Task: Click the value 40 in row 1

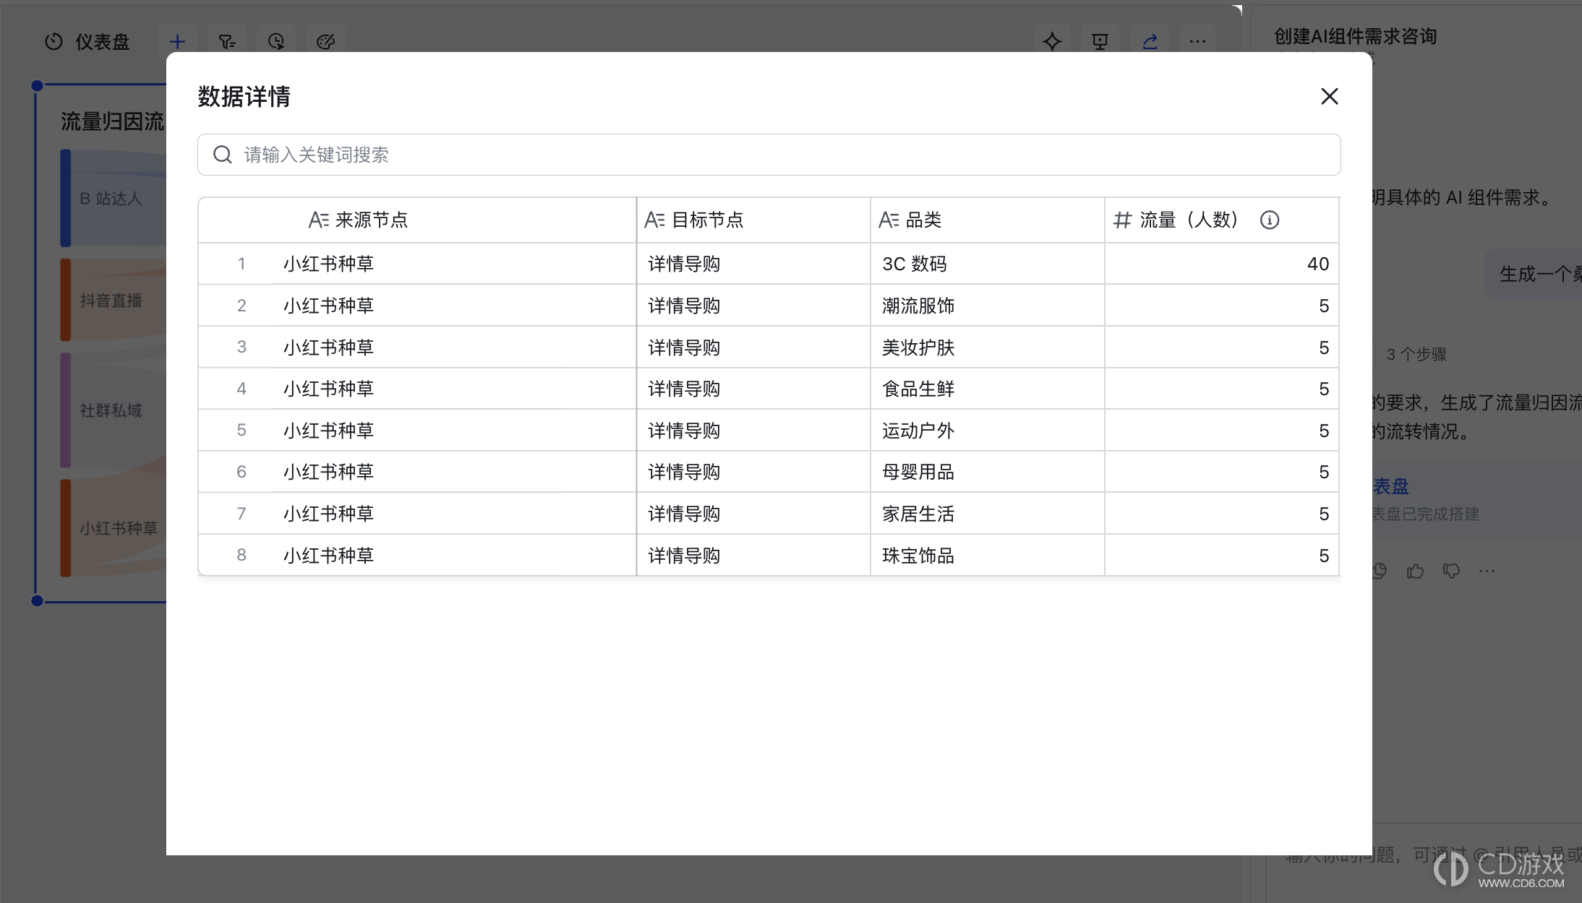Action: point(1317,264)
